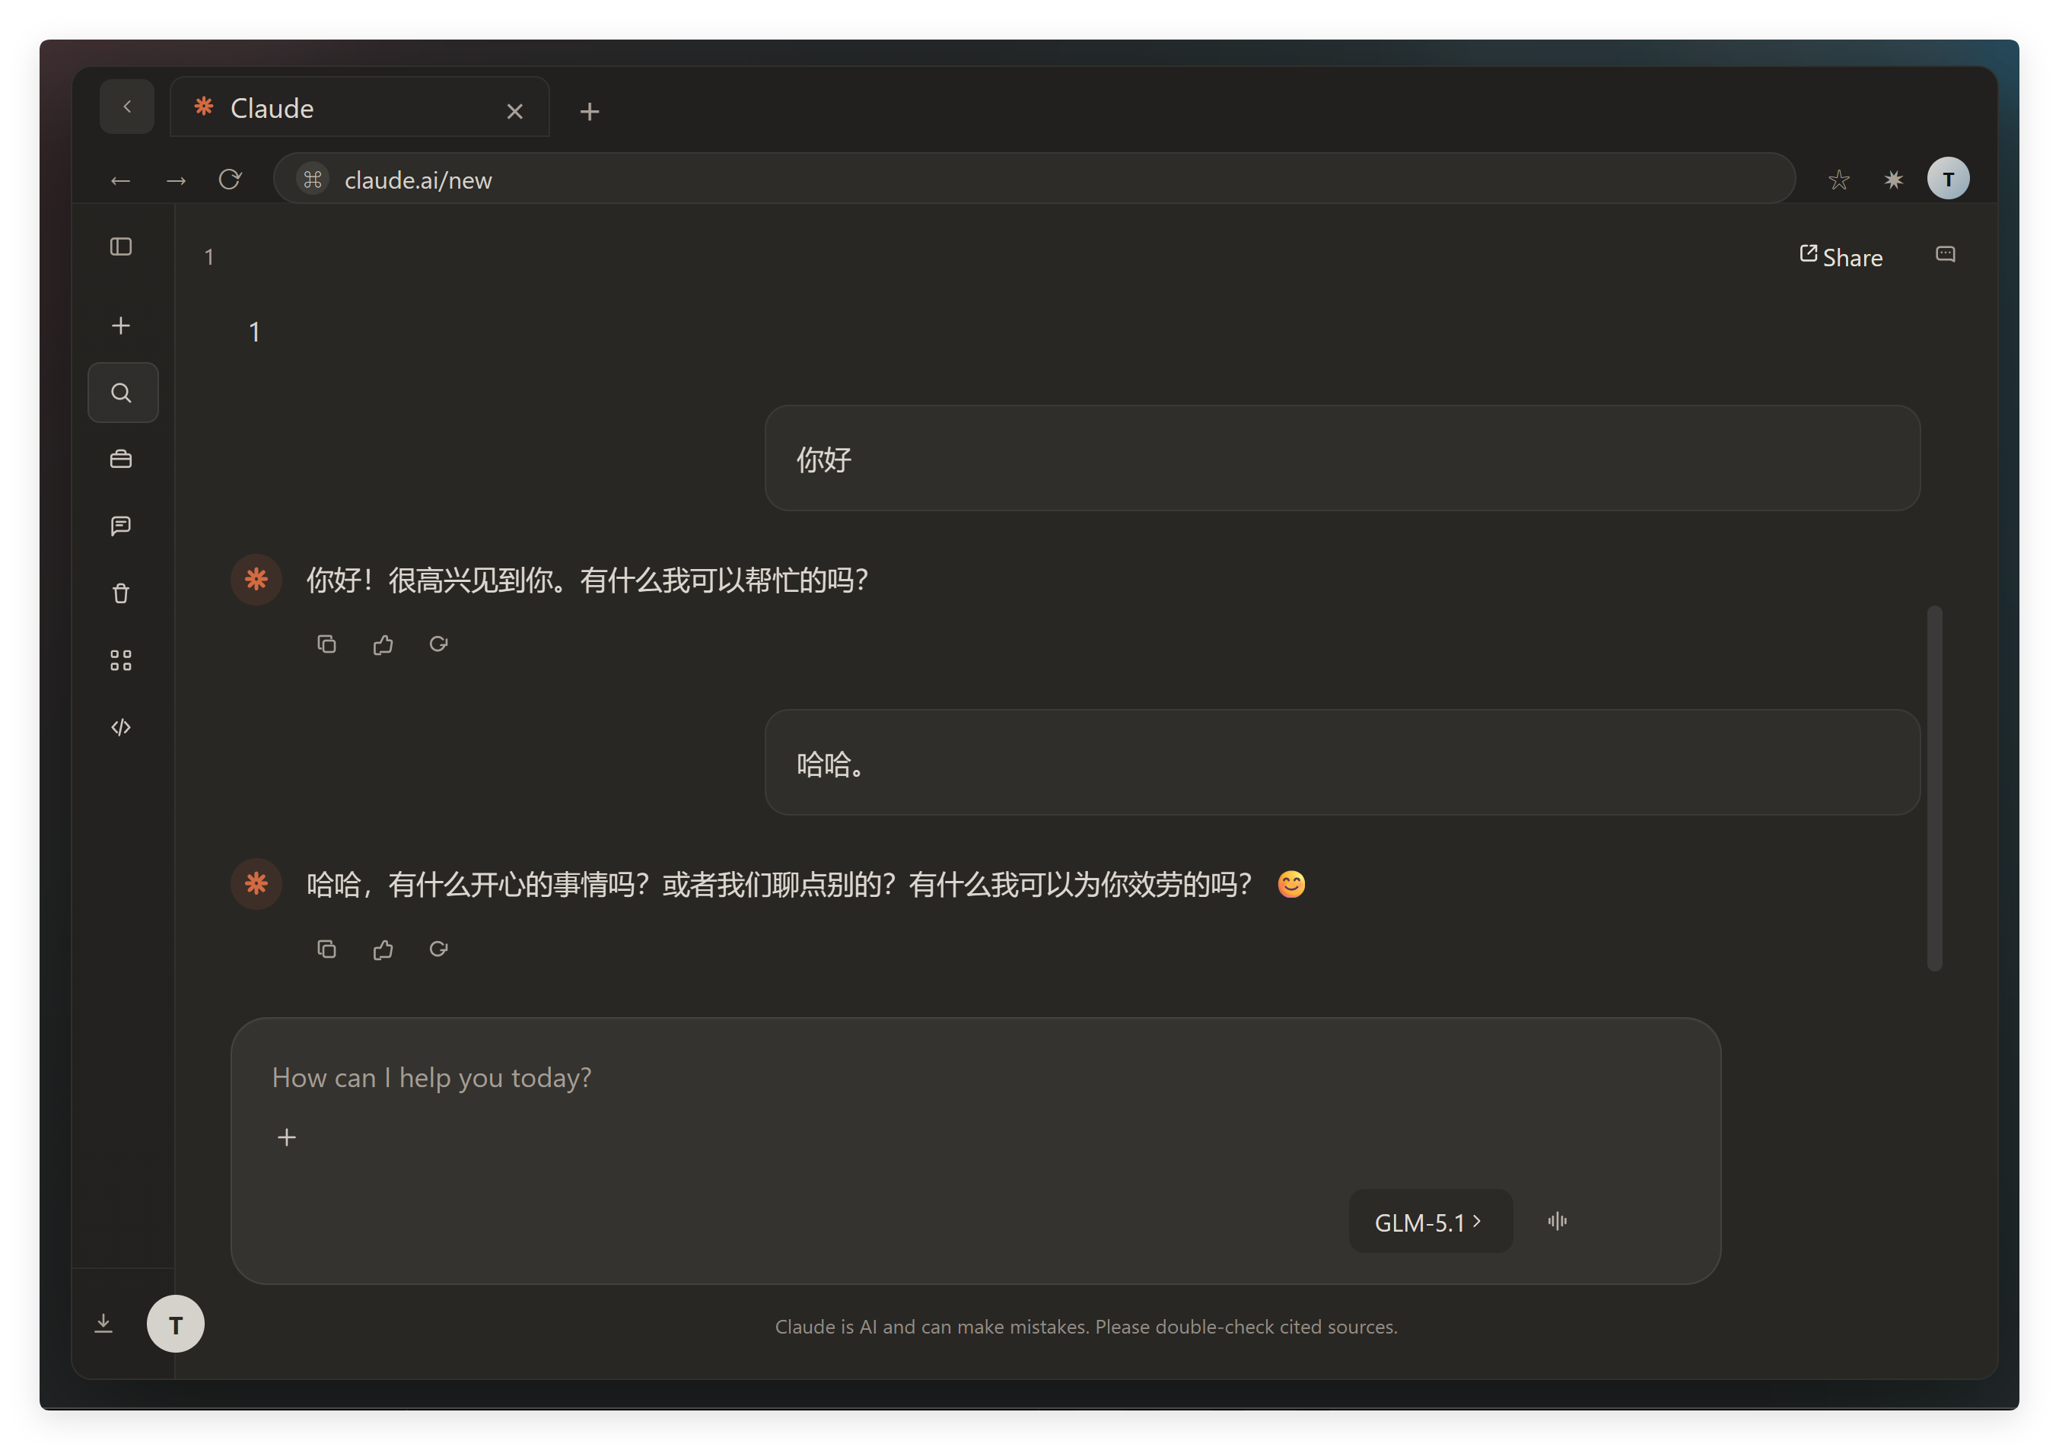Viewport: 2059px width, 1450px height.
Task: Click the conversation vertical scrollbar
Action: point(1934,787)
